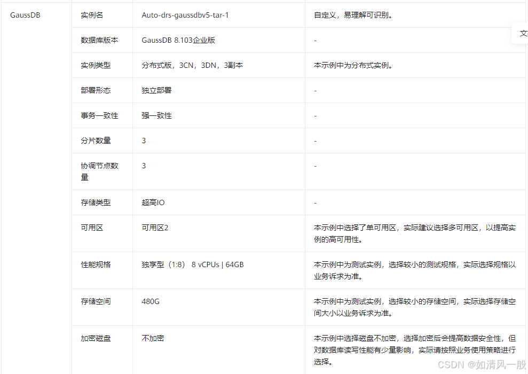Select the value 3 in 协调节点数量 row
This screenshot has width=528, height=374.
click(144, 166)
